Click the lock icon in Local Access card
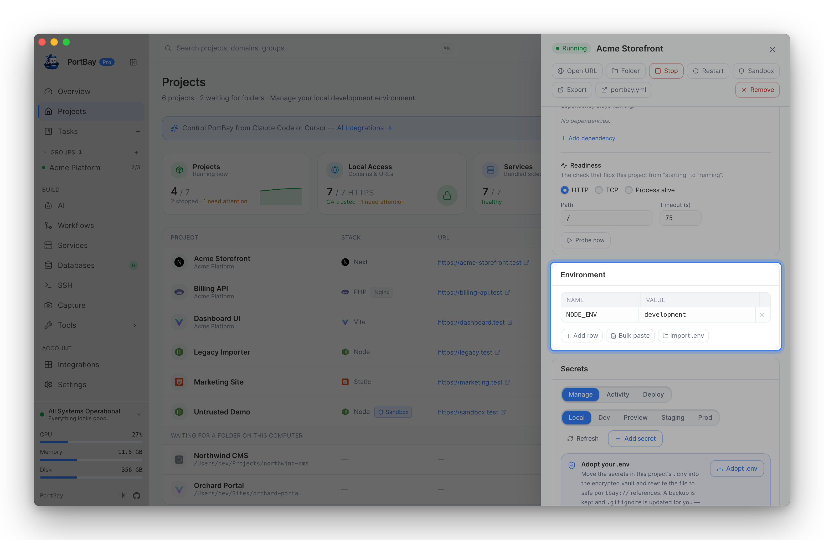Screen dimensions: 824x540 pyautogui.click(x=447, y=196)
